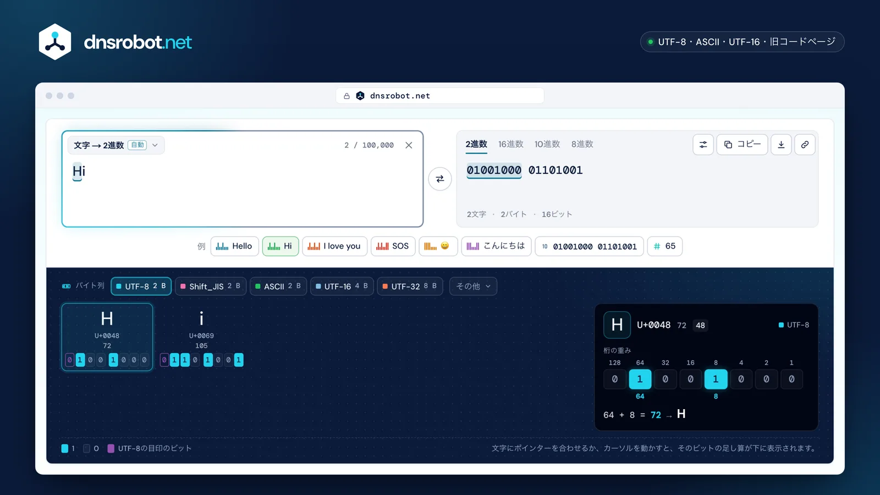The width and height of the screenshot is (880, 495).
Task: Select the hash 65 example chip
Action: click(x=665, y=246)
